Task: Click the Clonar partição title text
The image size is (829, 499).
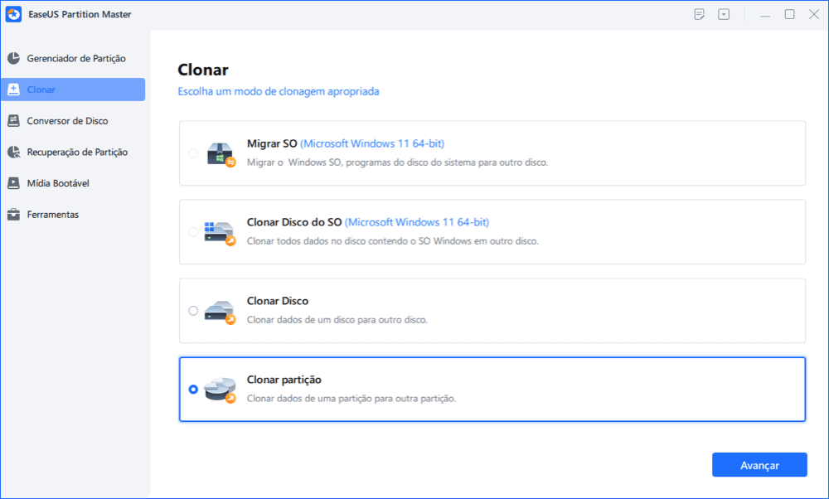Action: (284, 380)
